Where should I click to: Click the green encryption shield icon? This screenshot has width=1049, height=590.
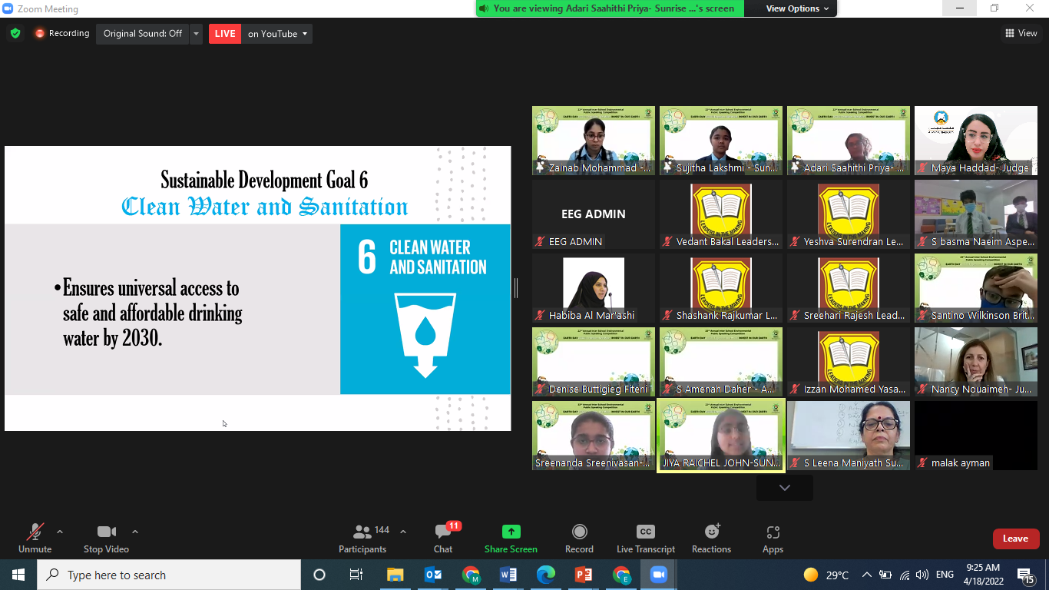tap(15, 34)
